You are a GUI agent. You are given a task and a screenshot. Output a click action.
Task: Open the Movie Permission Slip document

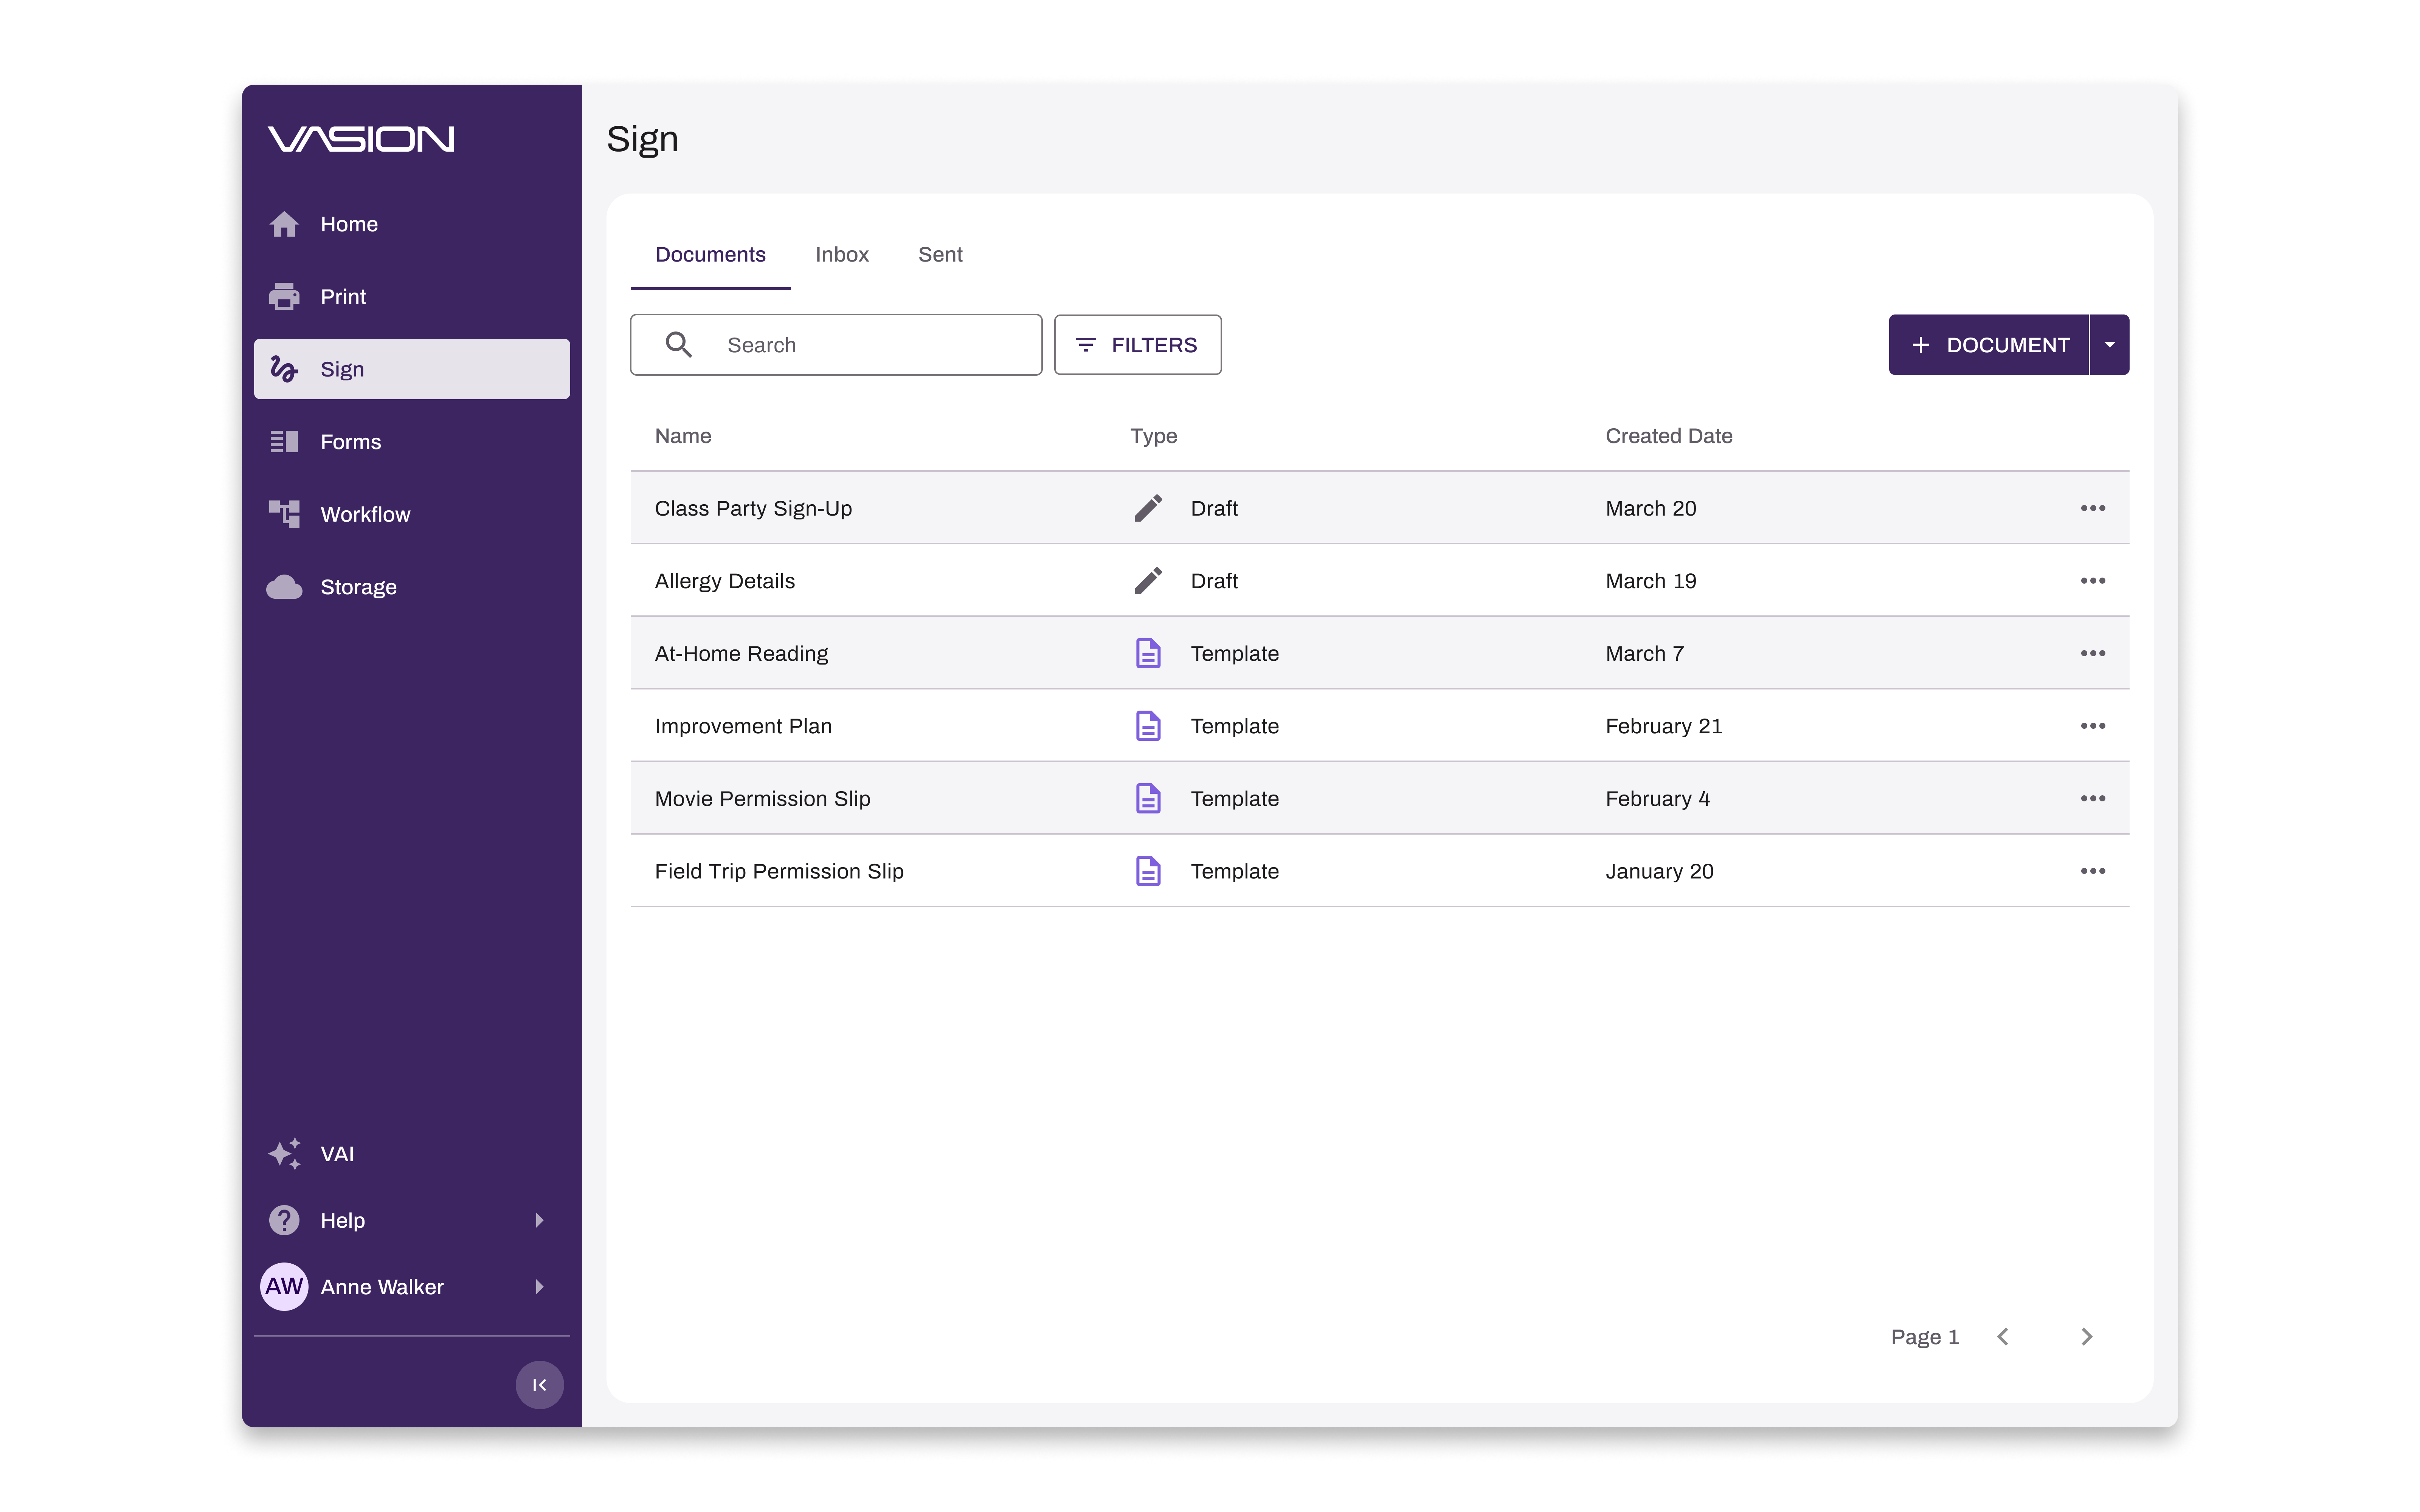tap(761, 798)
